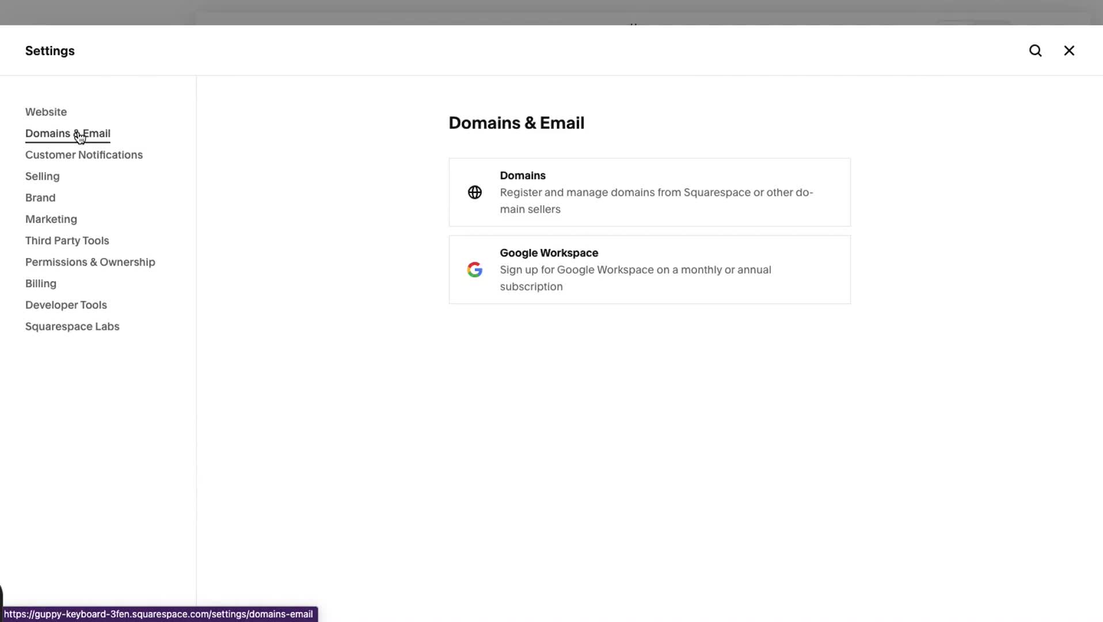This screenshot has width=1103, height=622.
Task: Close the Settings panel with X
Action: coord(1069,51)
